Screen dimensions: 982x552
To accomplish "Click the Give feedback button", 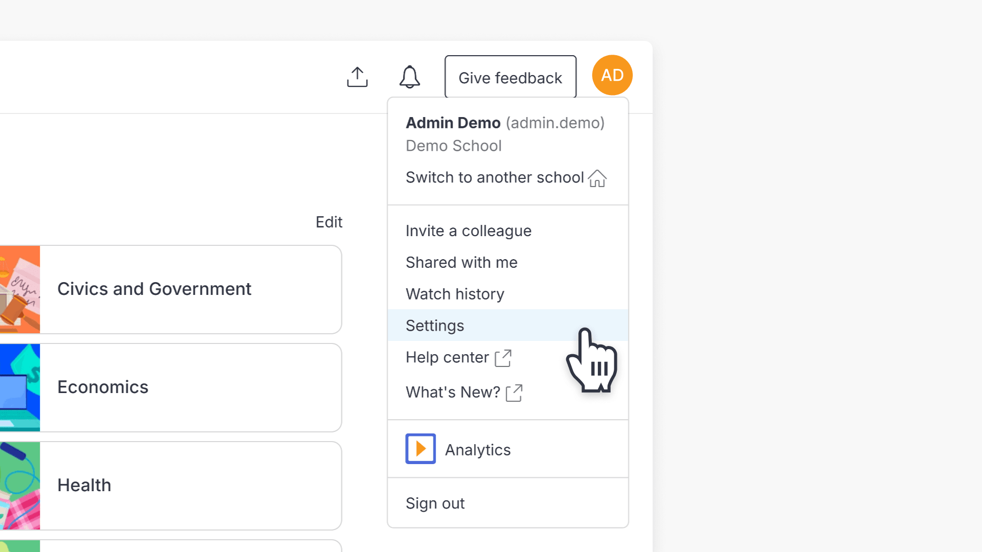I will pos(509,77).
